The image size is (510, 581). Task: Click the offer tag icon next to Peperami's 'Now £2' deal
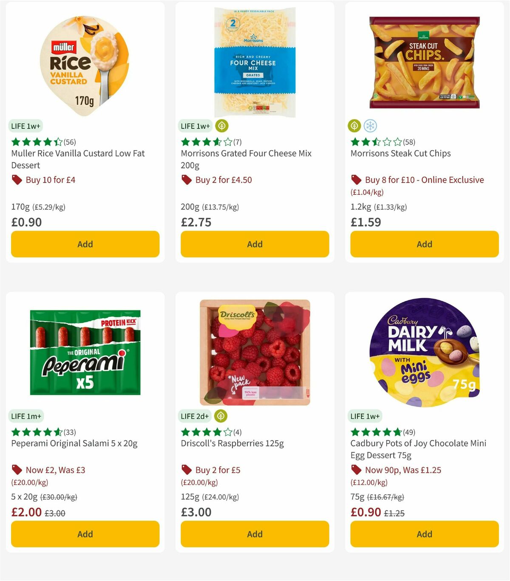click(17, 470)
